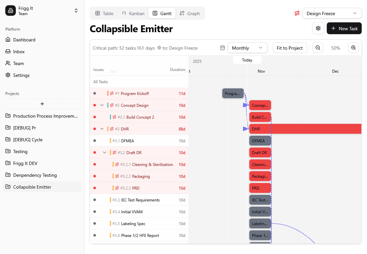The width and height of the screenshot is (367, 254).
Task: Collapse the Concept Design task group
Action: 102,105
